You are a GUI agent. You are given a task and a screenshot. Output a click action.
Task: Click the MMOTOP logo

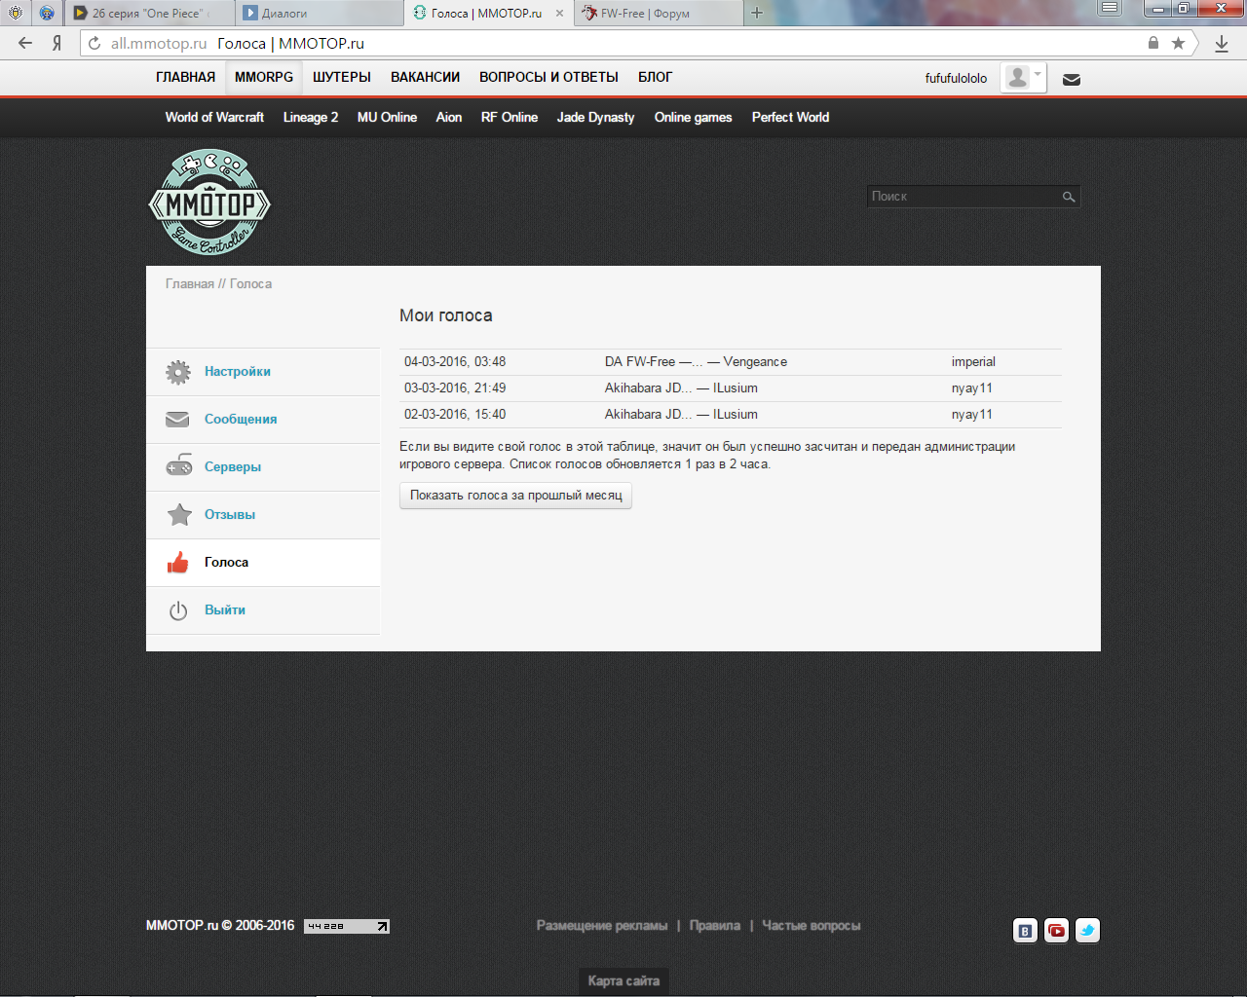coord(209,203)
